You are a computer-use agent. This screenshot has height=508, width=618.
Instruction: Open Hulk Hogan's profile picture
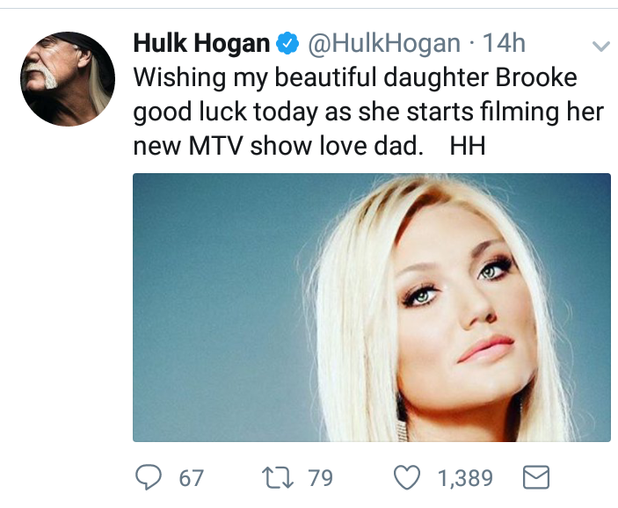68,79
